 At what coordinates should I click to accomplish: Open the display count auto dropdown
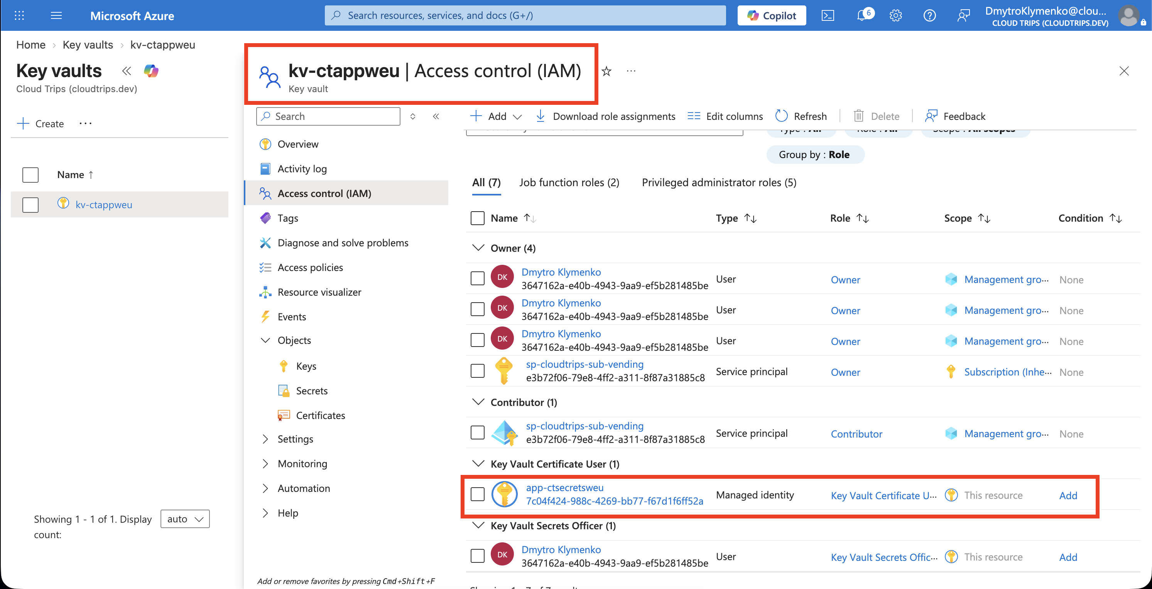(185, 519)
